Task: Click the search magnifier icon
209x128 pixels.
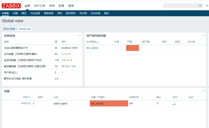Action: click(200, 6)
